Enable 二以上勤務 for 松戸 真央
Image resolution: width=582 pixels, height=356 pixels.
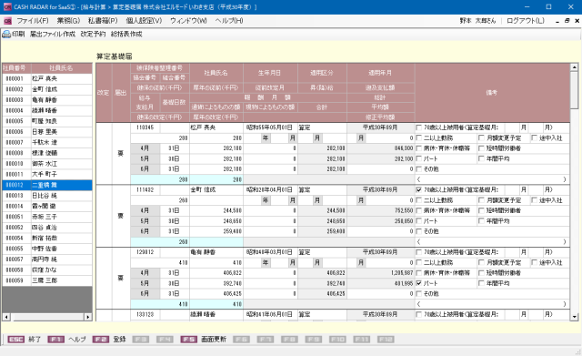pyautogui.click(x=418, y=137)
